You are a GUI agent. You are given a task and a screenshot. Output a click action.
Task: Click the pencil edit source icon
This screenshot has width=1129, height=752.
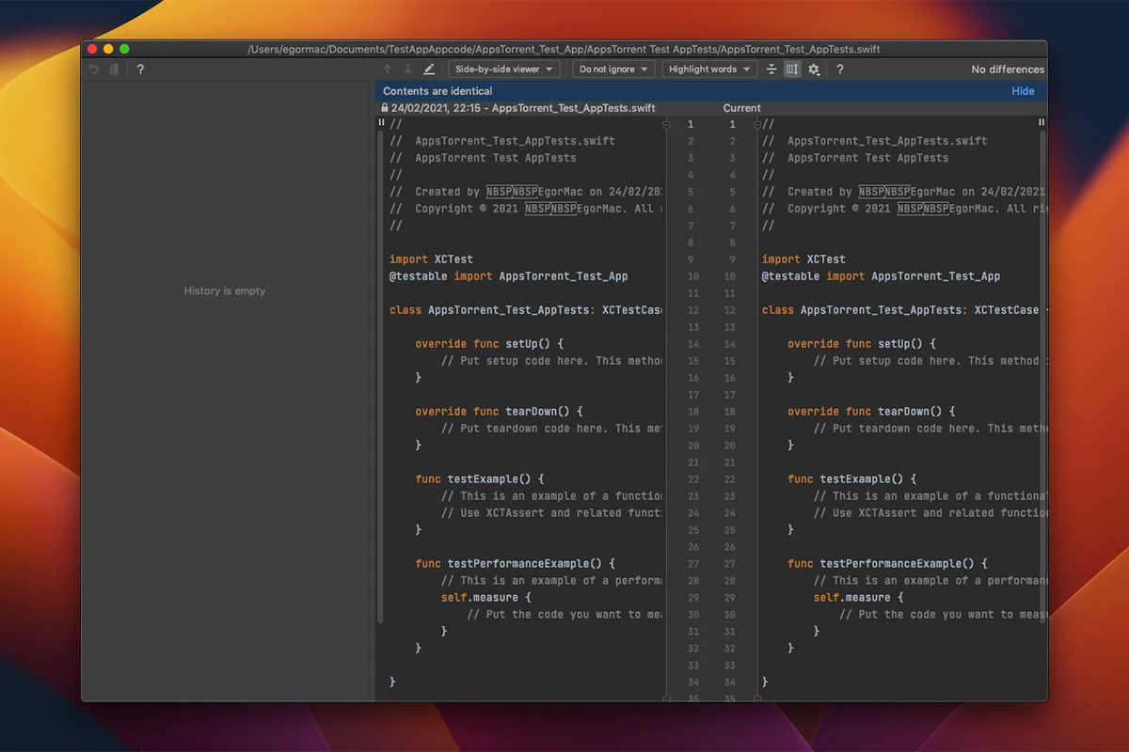(x=429, y=70)
